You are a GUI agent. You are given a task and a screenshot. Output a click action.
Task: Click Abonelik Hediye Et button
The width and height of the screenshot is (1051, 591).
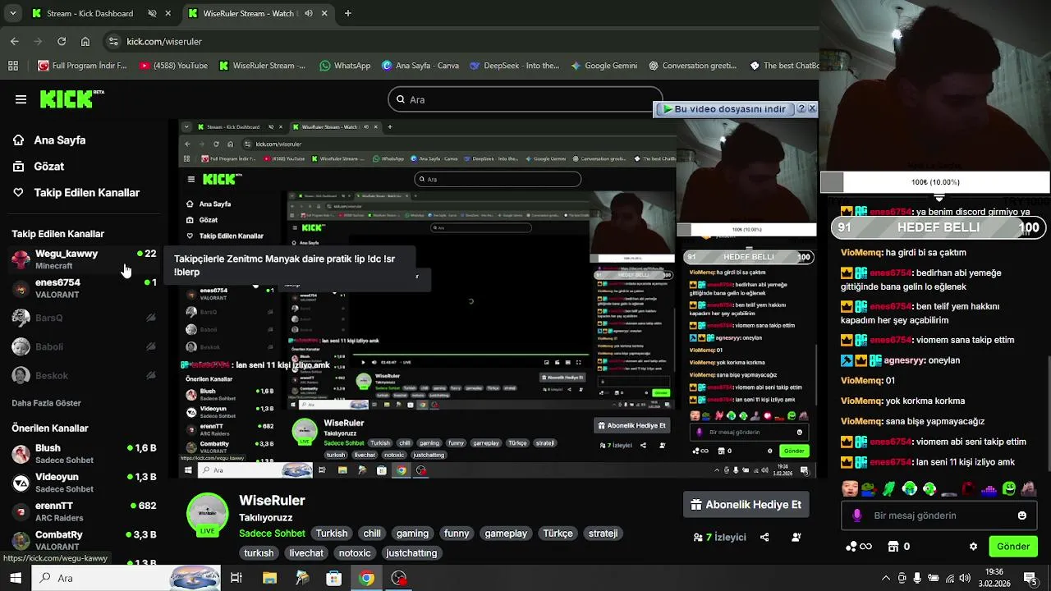click(x=746, y=505)
